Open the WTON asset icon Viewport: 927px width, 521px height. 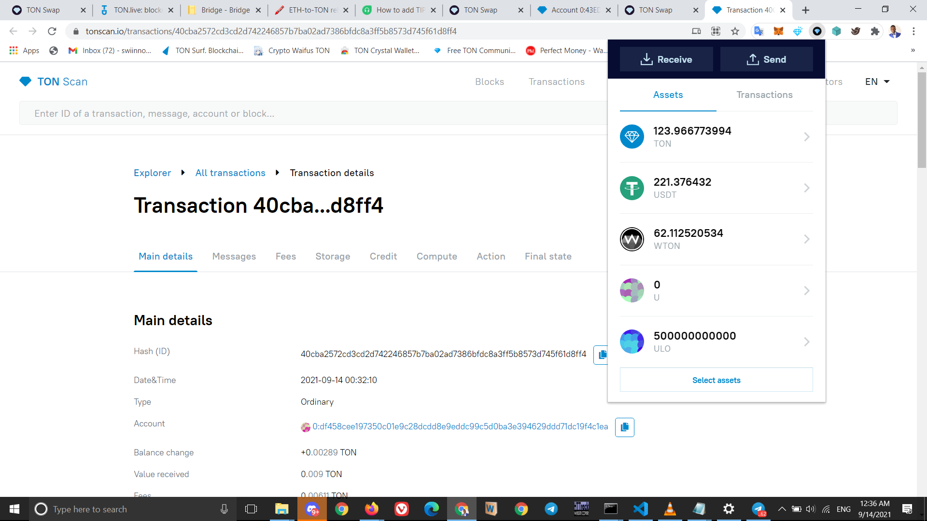(632, 239)
